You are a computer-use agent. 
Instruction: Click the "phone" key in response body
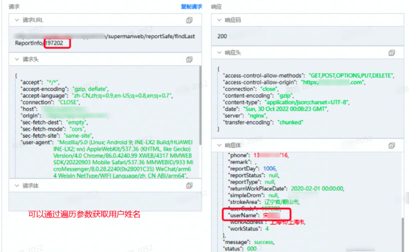[239, 155]
